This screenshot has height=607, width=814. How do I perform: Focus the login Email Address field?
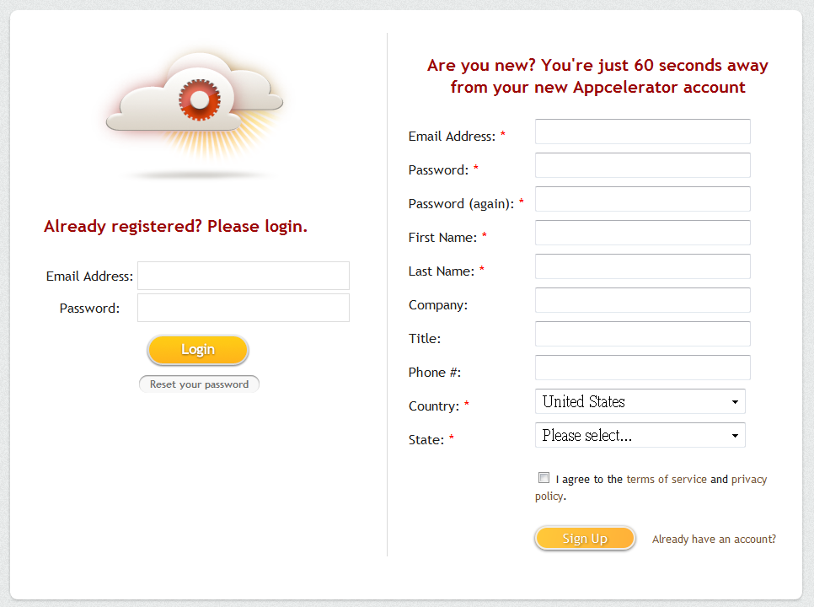[x=243, y=276]
